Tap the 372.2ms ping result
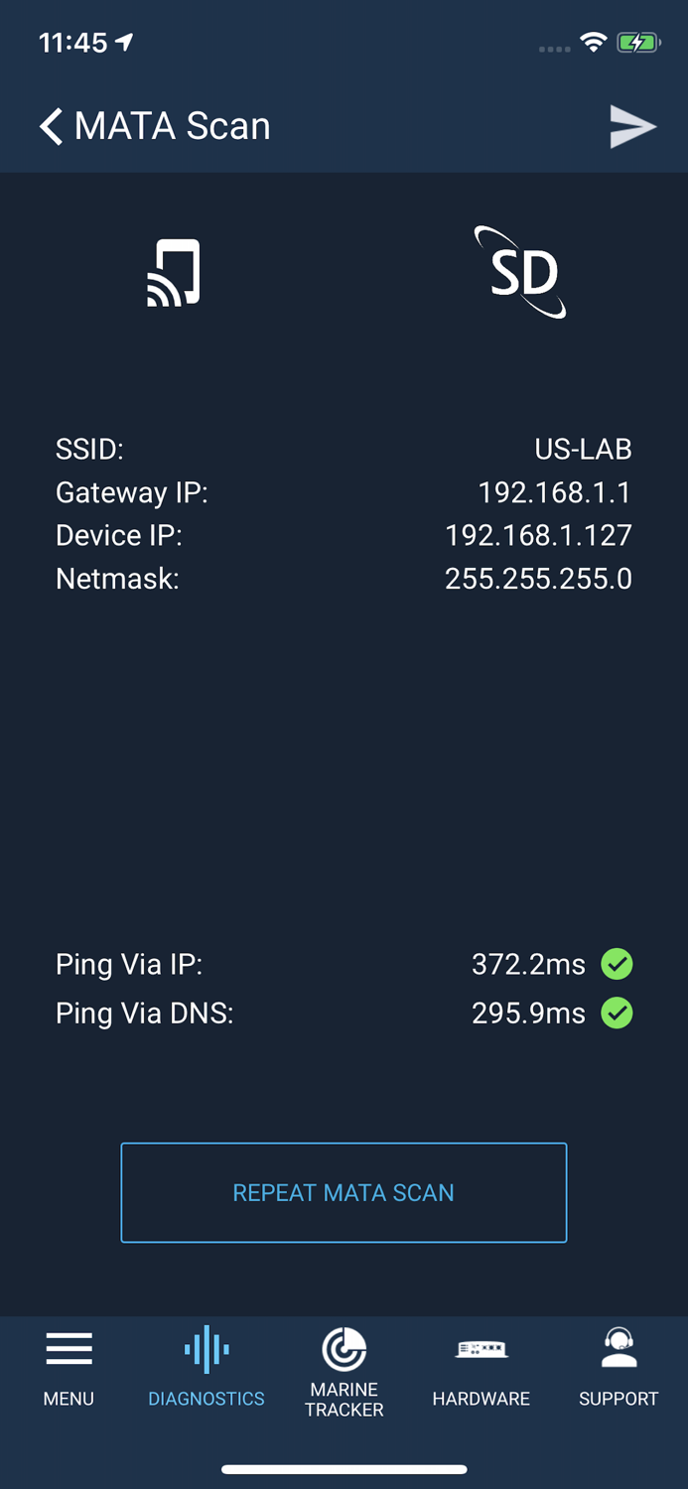 point(528,964)
